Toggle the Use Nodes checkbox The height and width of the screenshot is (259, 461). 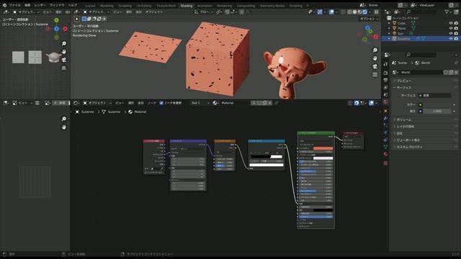161,103
